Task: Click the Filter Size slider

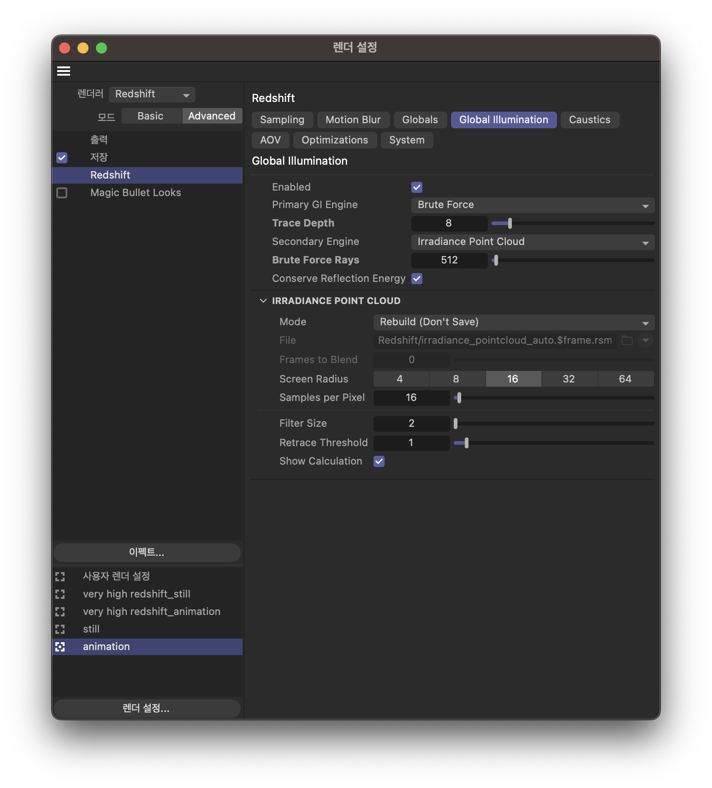Action: [554, 424]
